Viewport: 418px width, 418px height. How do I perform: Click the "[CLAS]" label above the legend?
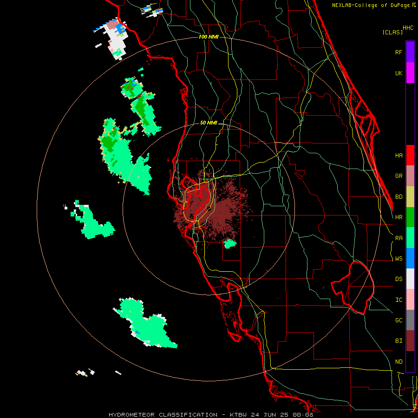[392, 32]
